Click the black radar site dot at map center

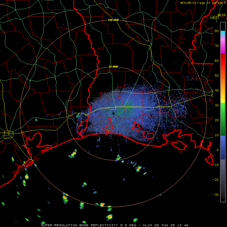pyautogui.click(x=113, y=113)
